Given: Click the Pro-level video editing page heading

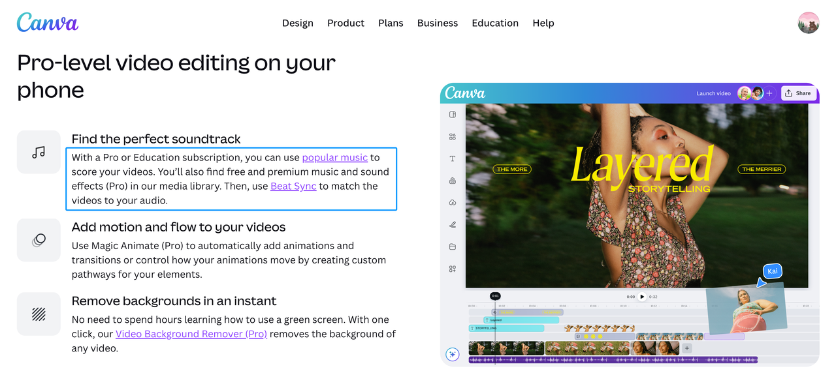Looking at the screenshot, I should point(176,76).
